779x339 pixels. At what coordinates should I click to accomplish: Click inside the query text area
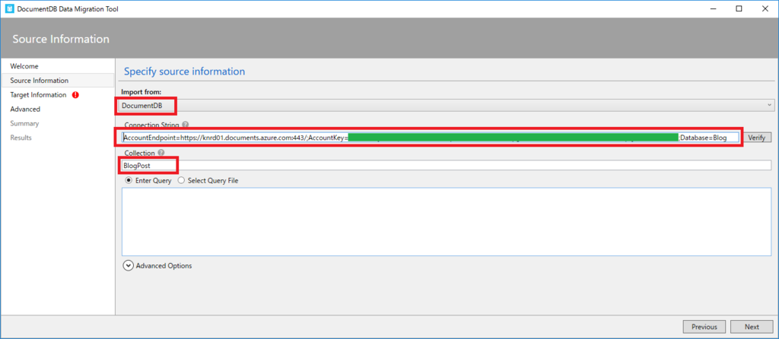point(446,222)
